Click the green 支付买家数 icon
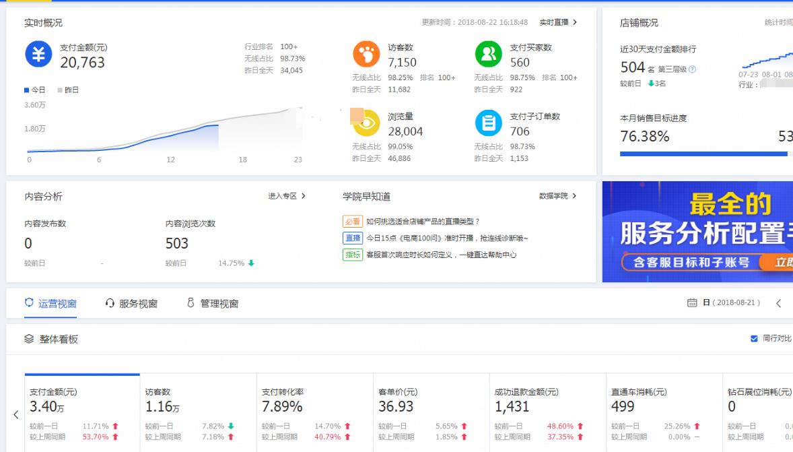The image size is (793, 452). point(488,55)
